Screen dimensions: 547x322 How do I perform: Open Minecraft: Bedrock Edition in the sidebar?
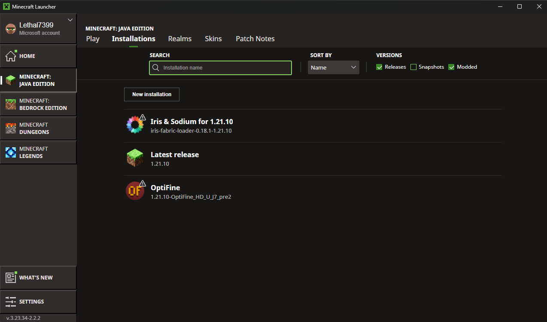tap(38, 104)
